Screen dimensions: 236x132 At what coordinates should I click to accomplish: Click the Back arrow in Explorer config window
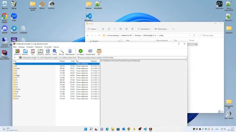pyautogui.click(x=88, y=36)
